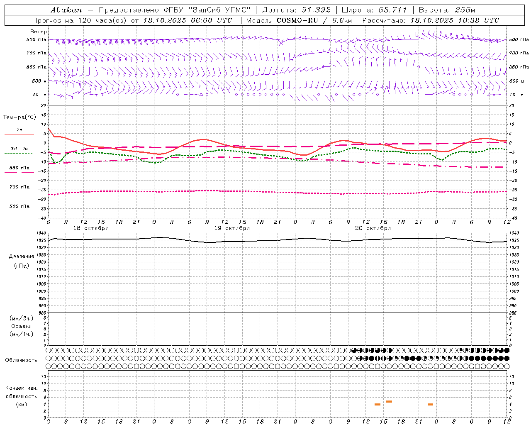Click the "10 м" wind level label on left axis

[x=39, y=95]
